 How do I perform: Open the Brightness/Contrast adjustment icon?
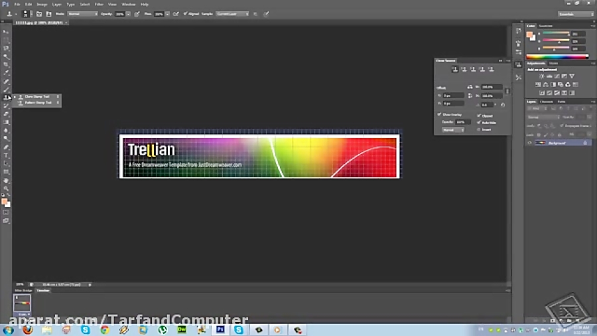[541, 76]
